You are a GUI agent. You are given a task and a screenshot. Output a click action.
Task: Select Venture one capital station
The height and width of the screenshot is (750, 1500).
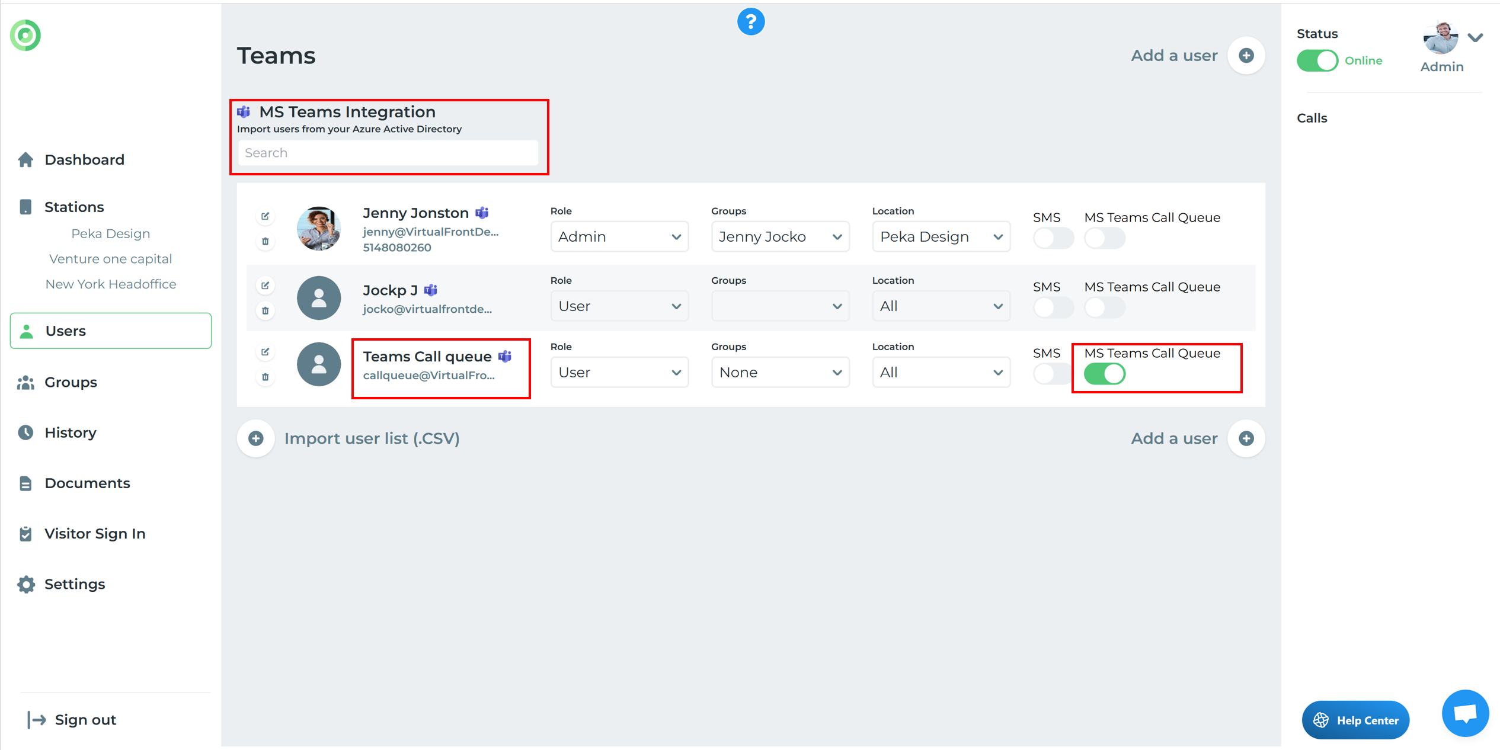coord(111,259)
